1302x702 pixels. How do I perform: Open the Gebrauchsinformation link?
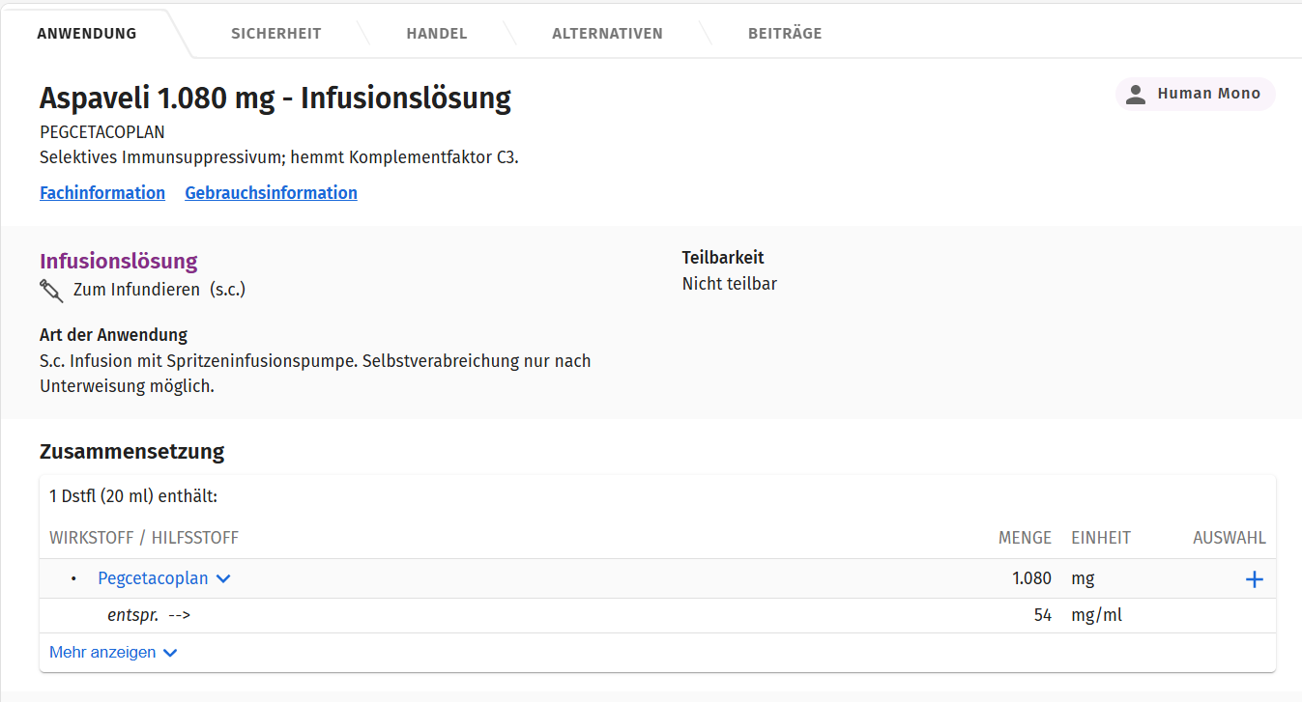pos(272,193)
